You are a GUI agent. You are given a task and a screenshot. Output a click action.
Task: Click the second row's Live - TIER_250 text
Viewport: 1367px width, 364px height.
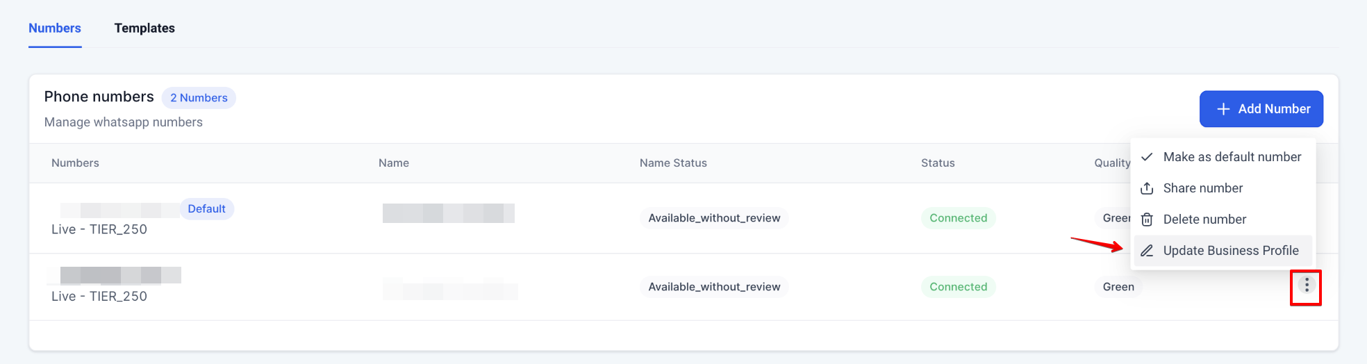point(99,297)
